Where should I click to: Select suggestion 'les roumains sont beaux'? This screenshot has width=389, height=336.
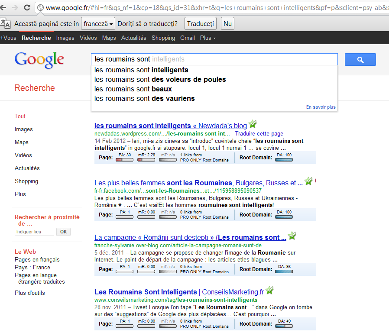[x=133, y=89]
